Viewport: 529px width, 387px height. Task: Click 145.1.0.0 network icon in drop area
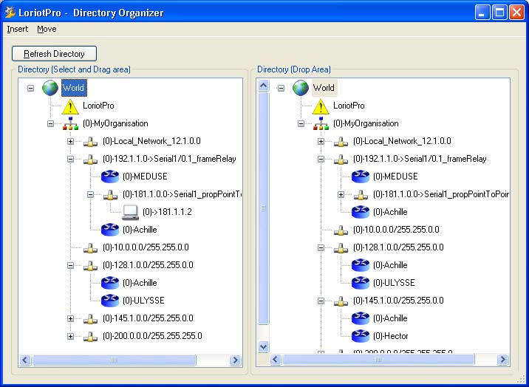point(341,301)
